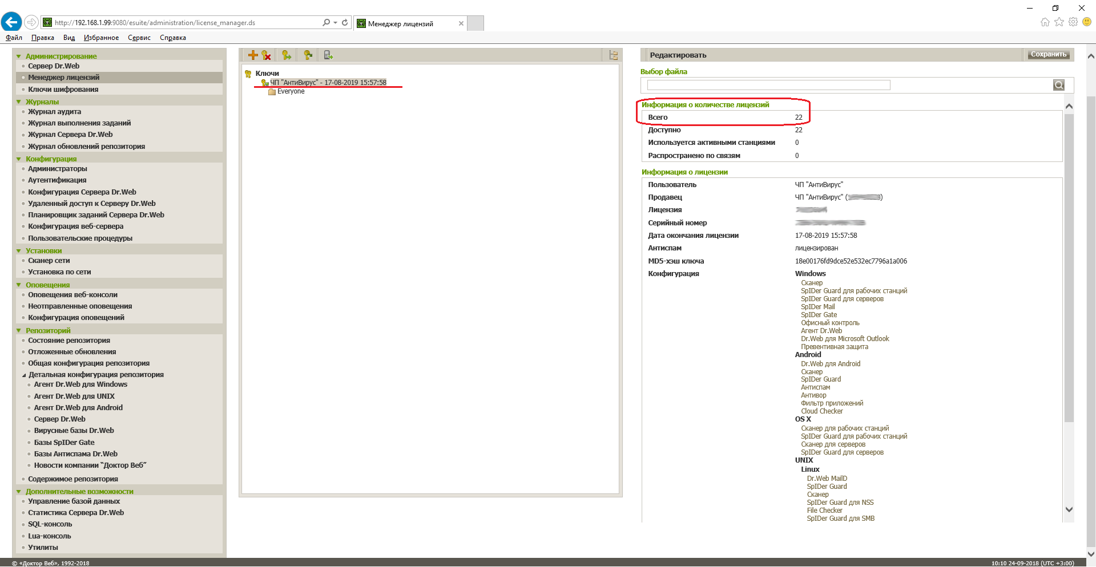This screenshot has width=1096, height=567.
Task: Click the delete license key icon
Action: pos(266,55)
